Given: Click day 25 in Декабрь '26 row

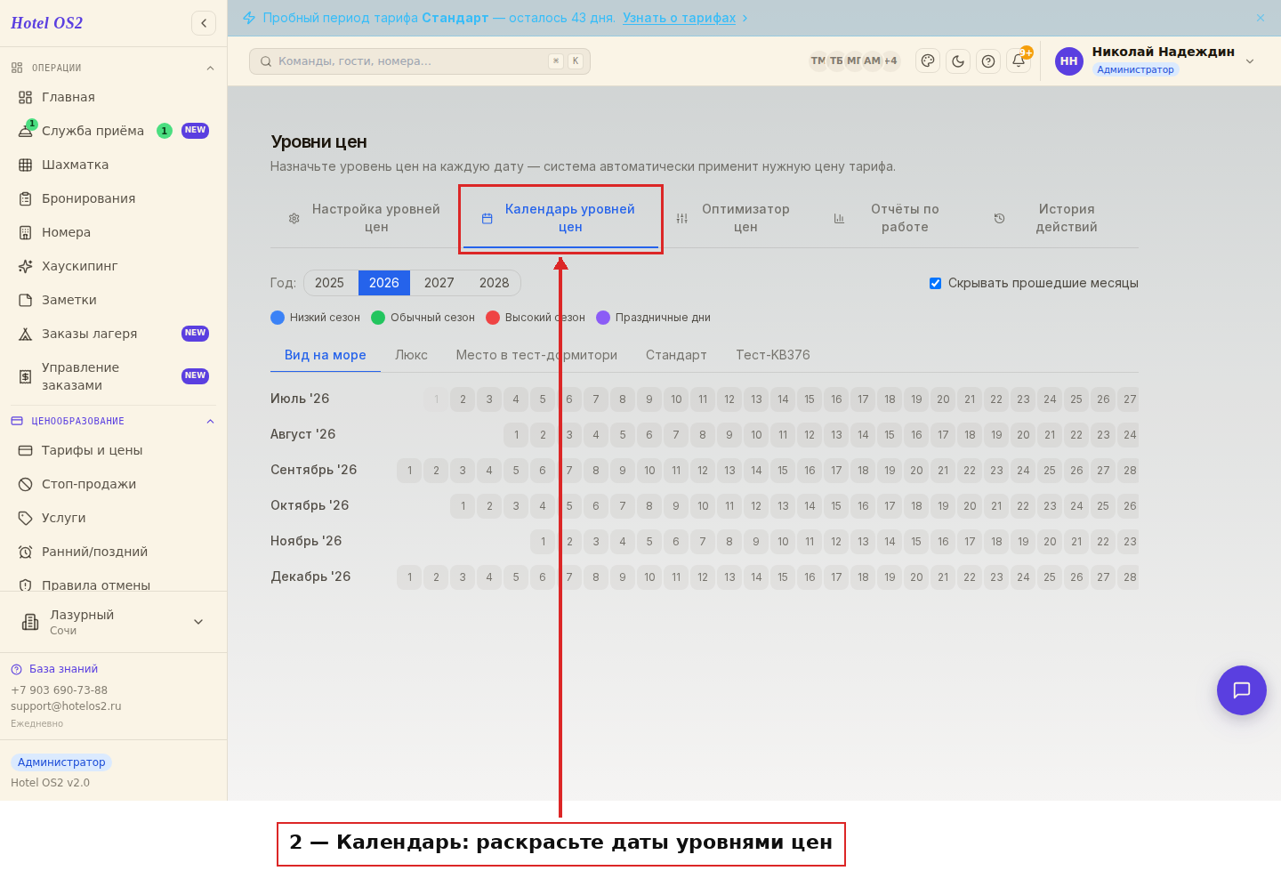Looking at the screenshot, I should click(x=1050, y=577).
